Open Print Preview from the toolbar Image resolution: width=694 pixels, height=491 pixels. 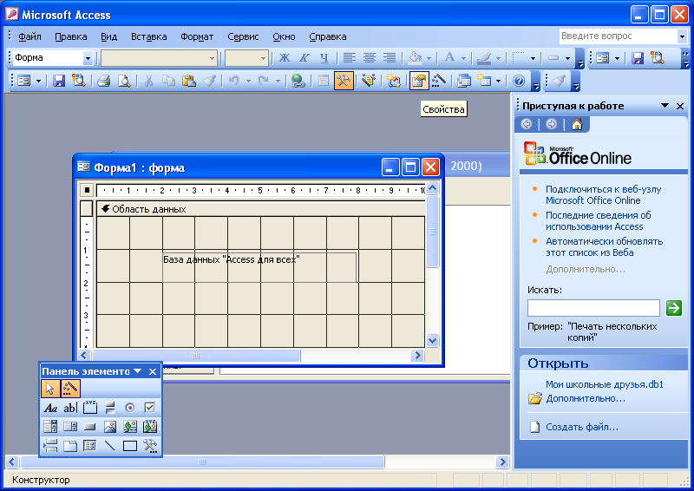coord(124,81)
